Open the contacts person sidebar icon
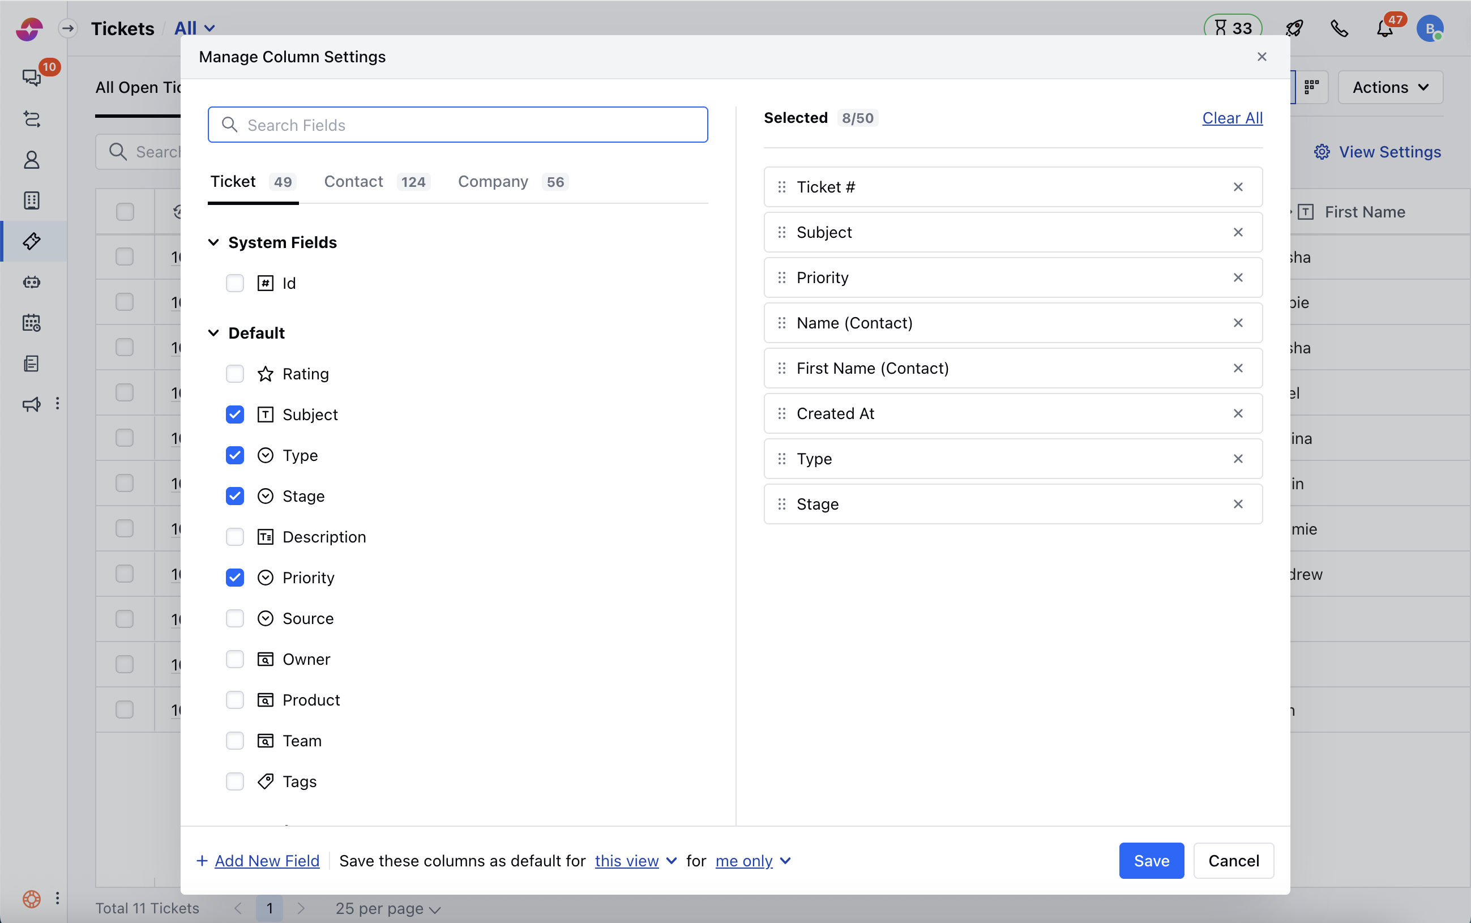The width and height of the screenshot is (1471, 923). (32, 160)
